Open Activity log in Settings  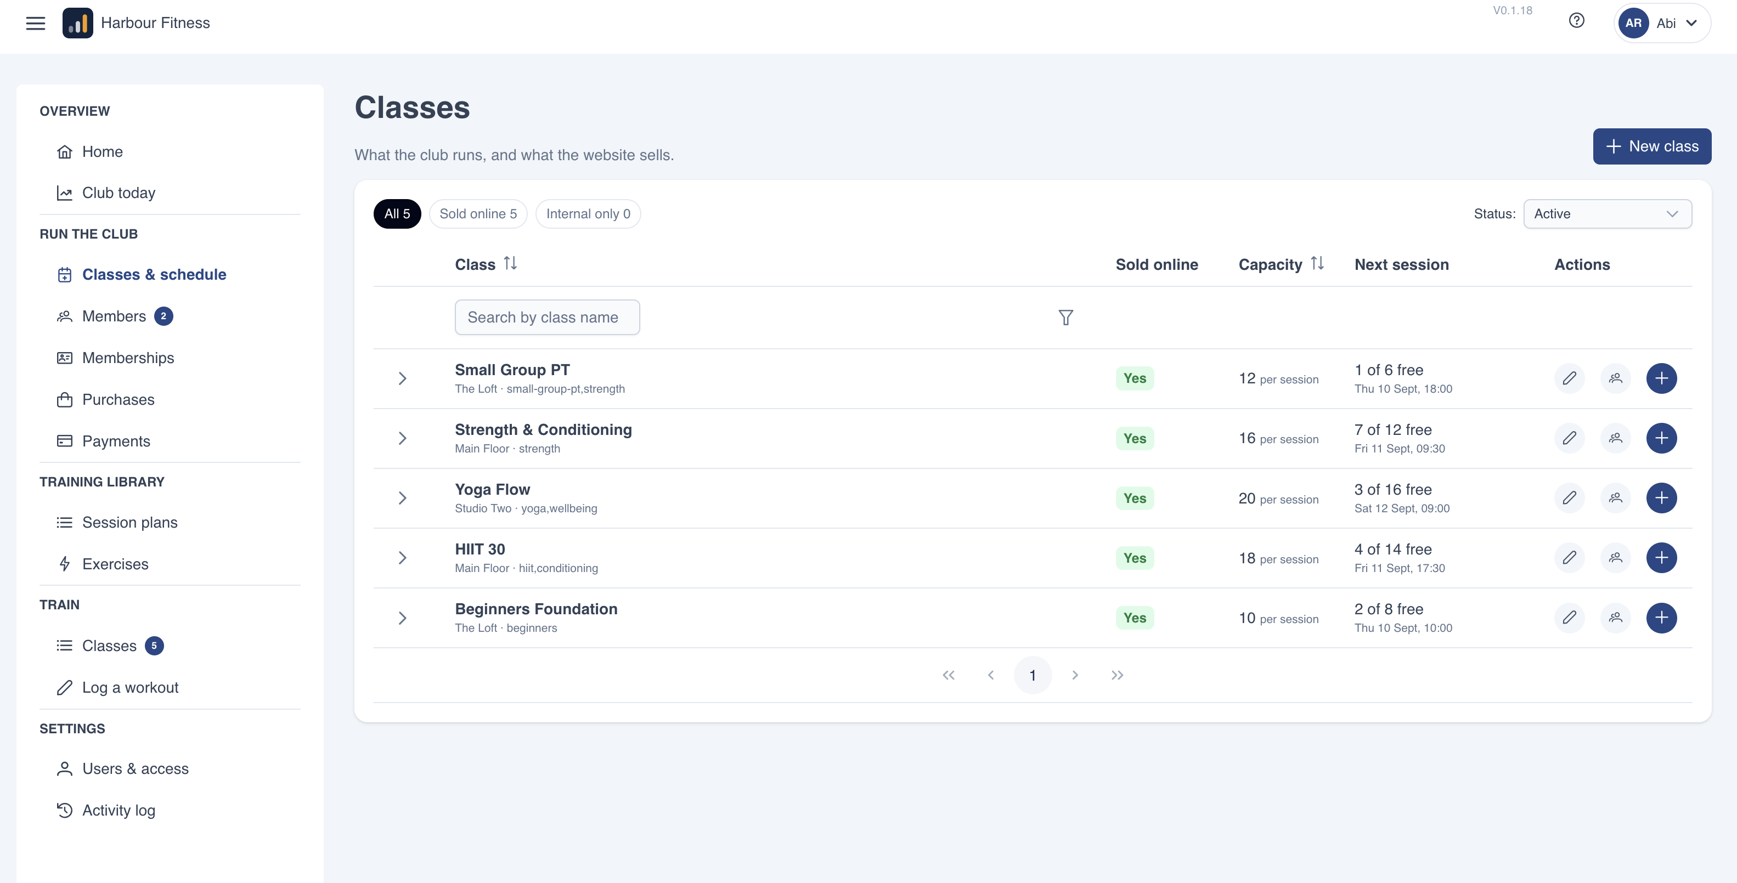coord(119,810)
